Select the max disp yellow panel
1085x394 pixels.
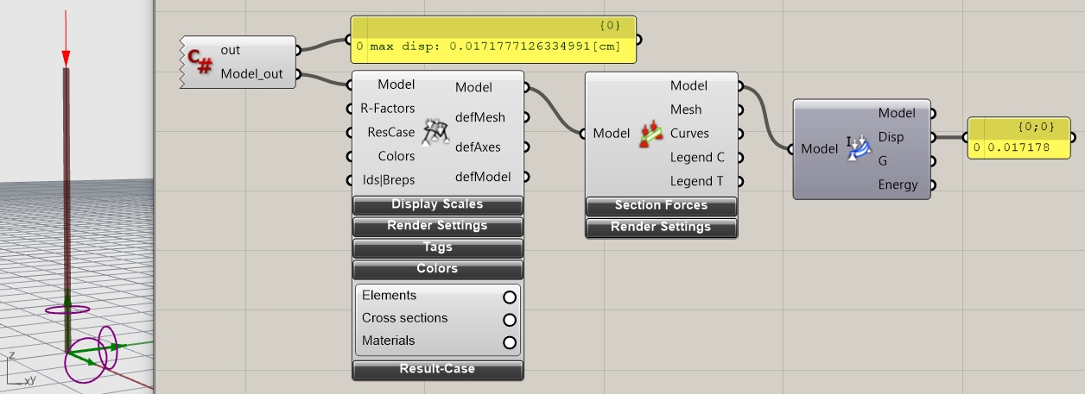(493, 46)
